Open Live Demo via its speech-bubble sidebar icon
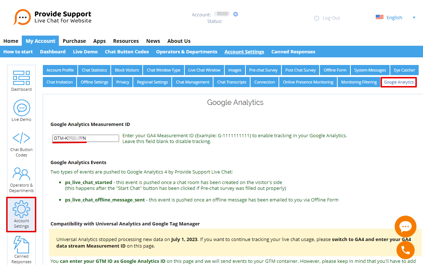The width and height of the screenshot is (423, 265). click(21, 108)
